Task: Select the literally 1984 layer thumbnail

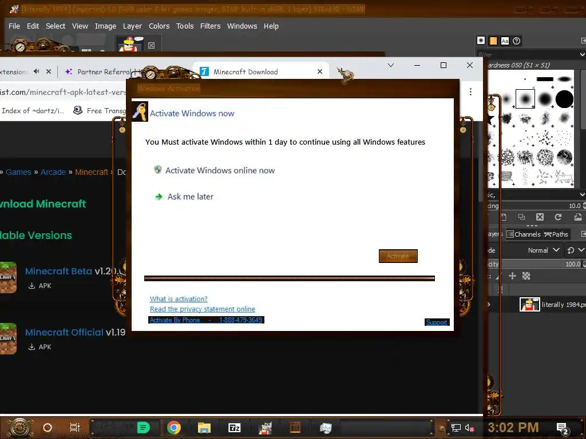Action: point(529,305)
